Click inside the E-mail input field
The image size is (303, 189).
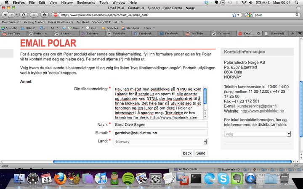point(161,133)
